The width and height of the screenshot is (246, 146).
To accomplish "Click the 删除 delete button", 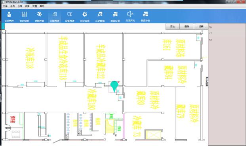I will point(187,27).
